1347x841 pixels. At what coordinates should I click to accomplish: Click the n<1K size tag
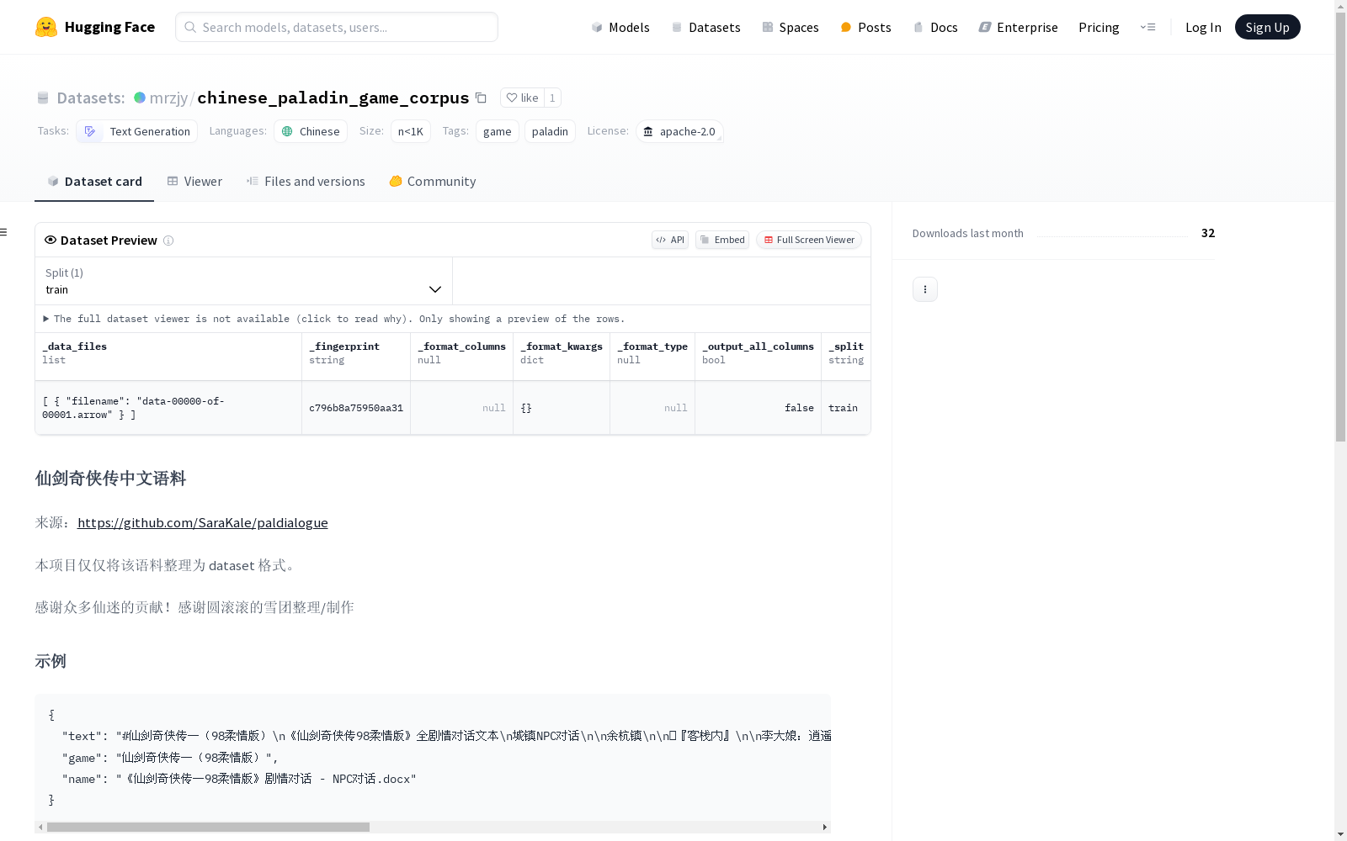coord(411,131)
